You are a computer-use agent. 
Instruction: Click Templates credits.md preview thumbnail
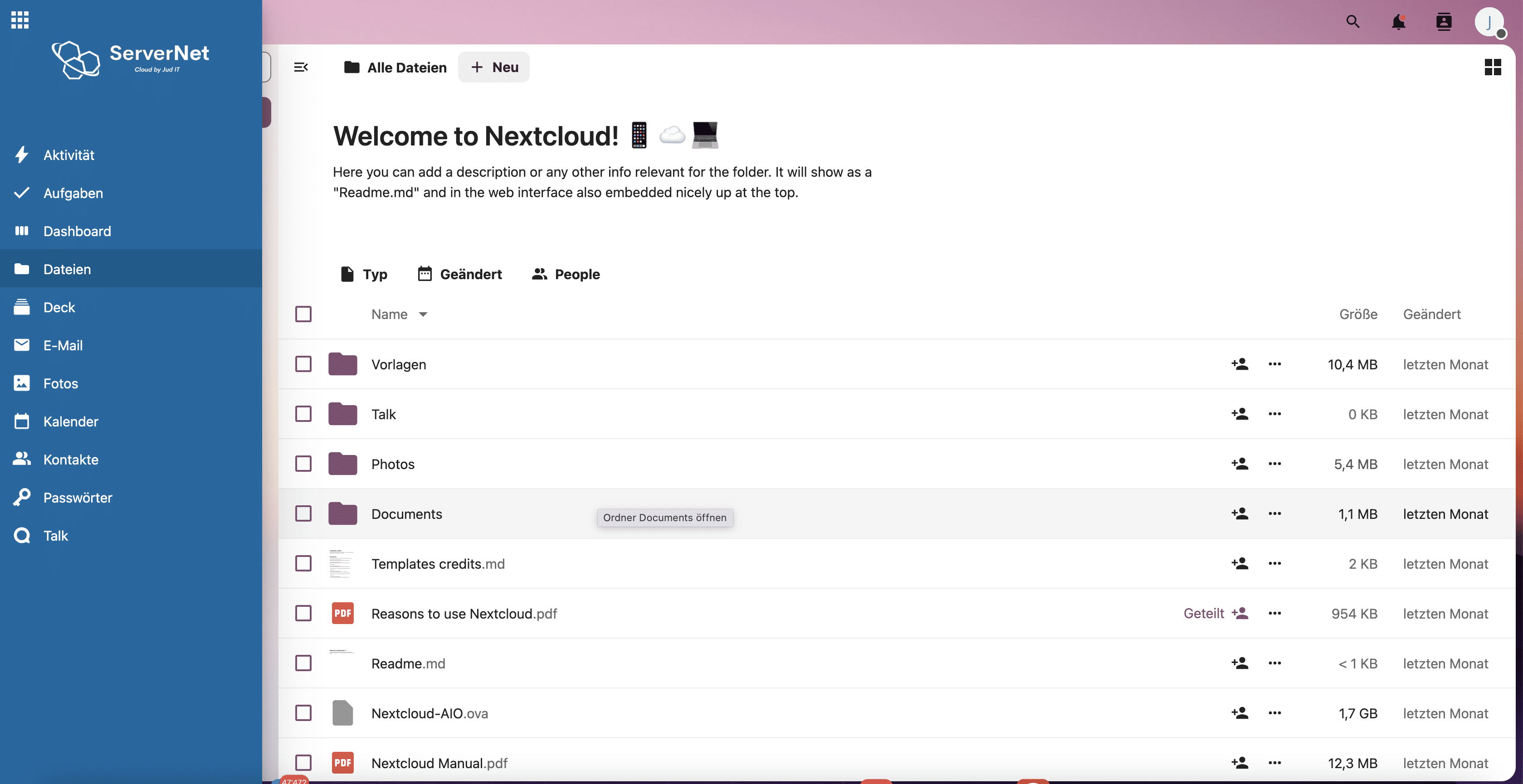[341, 564]
